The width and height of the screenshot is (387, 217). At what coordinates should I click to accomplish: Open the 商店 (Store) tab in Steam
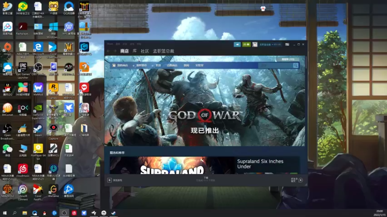click(124, 51)
